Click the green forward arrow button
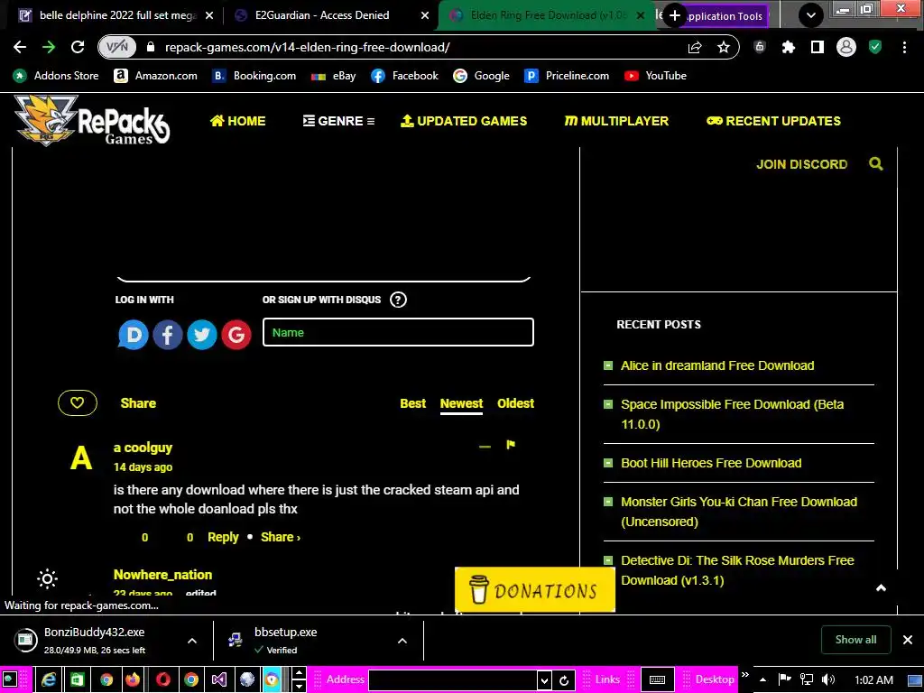The height and width of the screenshot is (693, 924). pos(49,47)
